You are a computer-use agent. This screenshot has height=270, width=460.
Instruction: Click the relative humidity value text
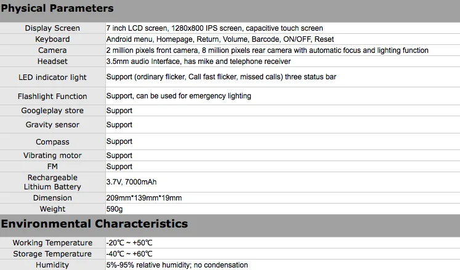177,265
